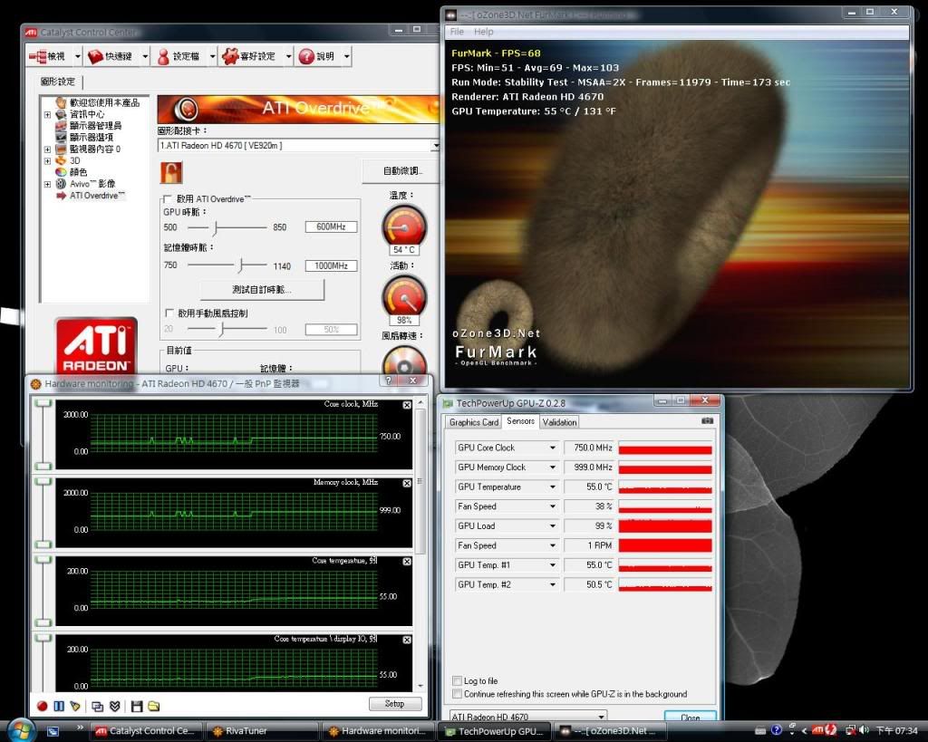This screenshot has height=742, width=928.
Task: Close the Core temperature display IO graph
Action: click(x=407, y=640)
